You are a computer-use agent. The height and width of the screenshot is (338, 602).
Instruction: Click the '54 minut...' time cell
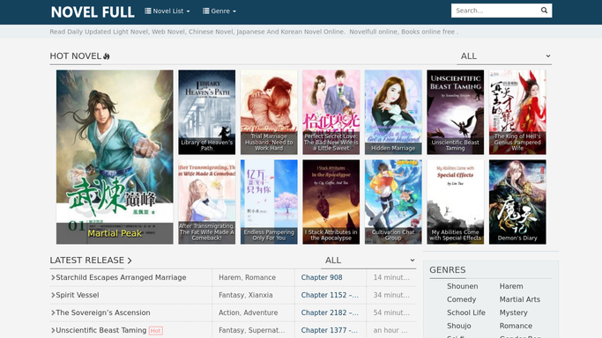pos(391,312)
